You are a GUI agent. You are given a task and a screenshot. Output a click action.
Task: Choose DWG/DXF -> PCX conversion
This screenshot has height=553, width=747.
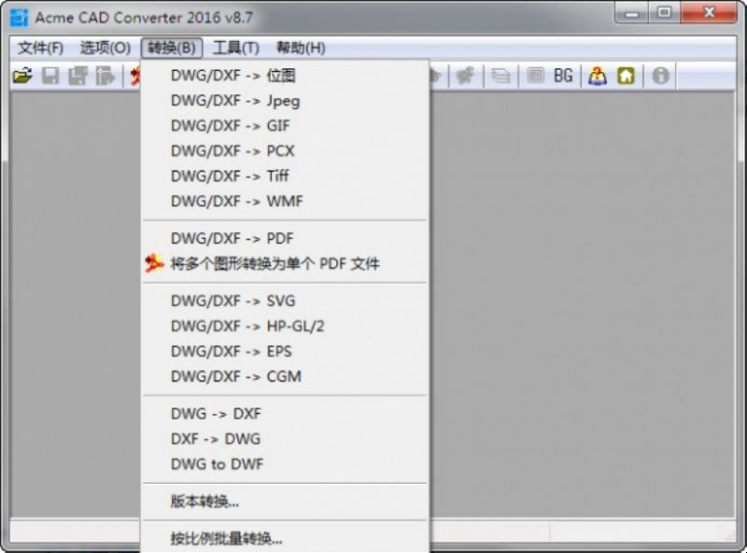(x=285, y=151)
